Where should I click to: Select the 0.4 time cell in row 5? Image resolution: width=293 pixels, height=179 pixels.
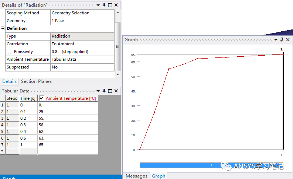pyautogui.click(x=28, y=131)
